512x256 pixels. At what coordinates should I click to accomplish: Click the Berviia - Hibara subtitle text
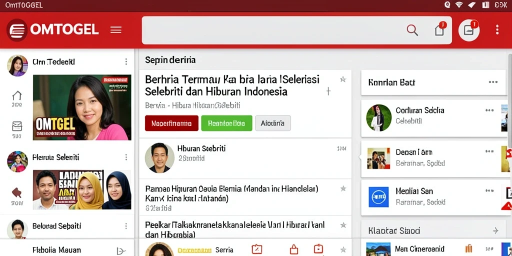coord(192,105)
